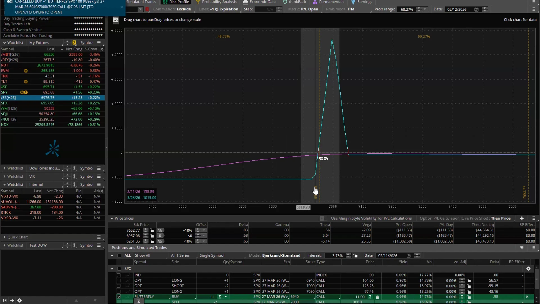
Task: Toggle Use Margin Style Volatility for P/L
Action: point(322,218)
